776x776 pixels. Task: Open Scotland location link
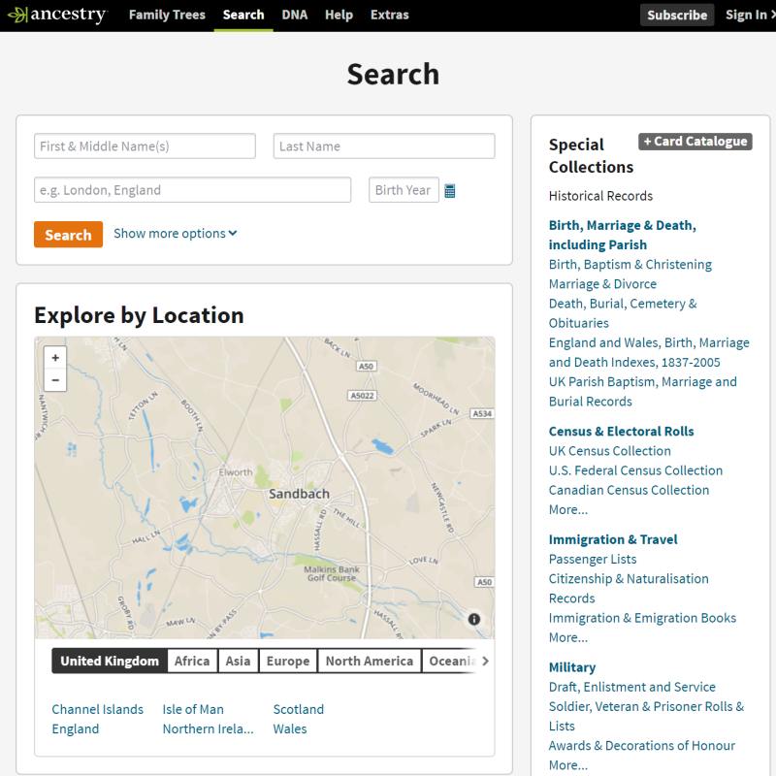tap(299, 709)
